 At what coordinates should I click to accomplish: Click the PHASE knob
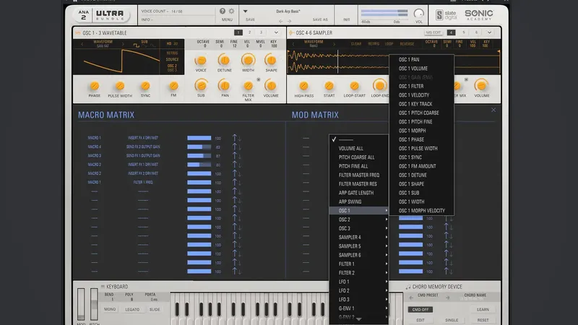tap(95, 86)
